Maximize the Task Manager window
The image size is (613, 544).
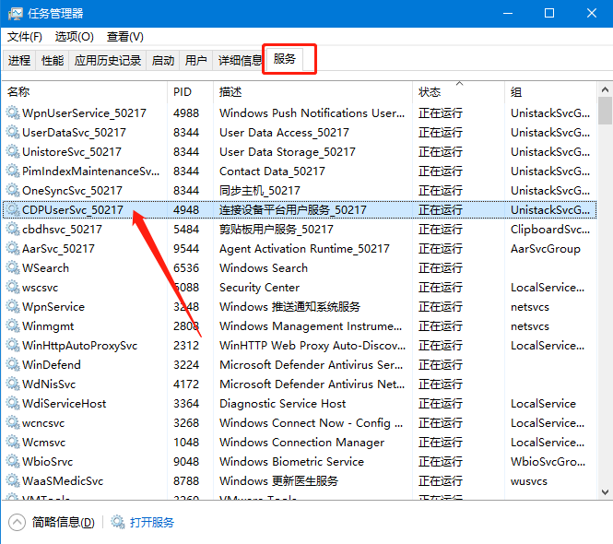549,13
